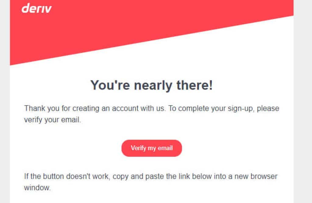Click the gray margin right of the email

coord(303,101)
